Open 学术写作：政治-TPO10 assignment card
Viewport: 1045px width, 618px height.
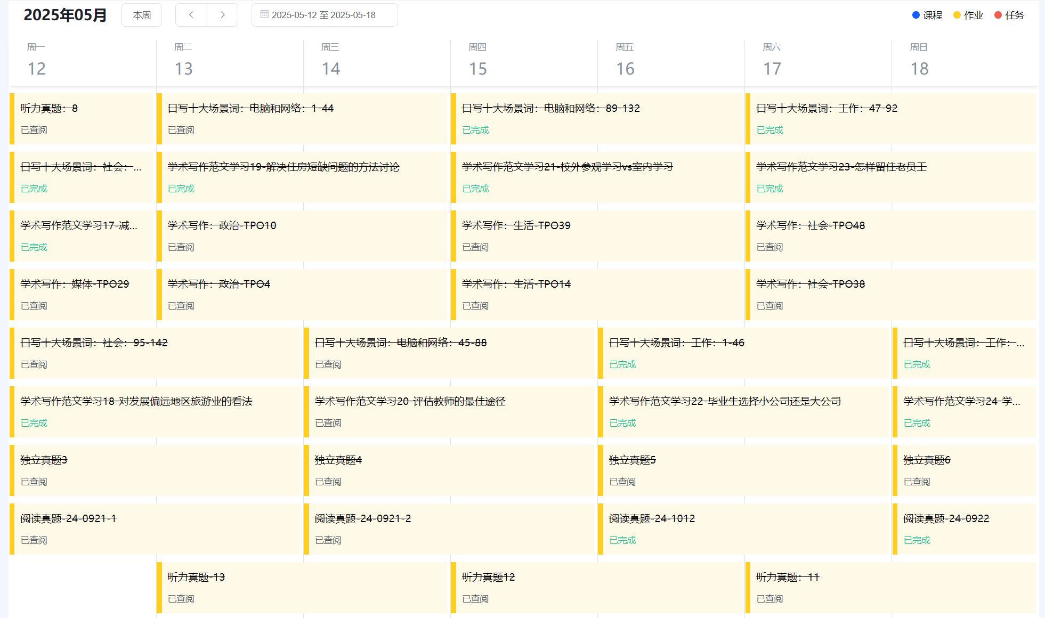click(x=222, y=226)
